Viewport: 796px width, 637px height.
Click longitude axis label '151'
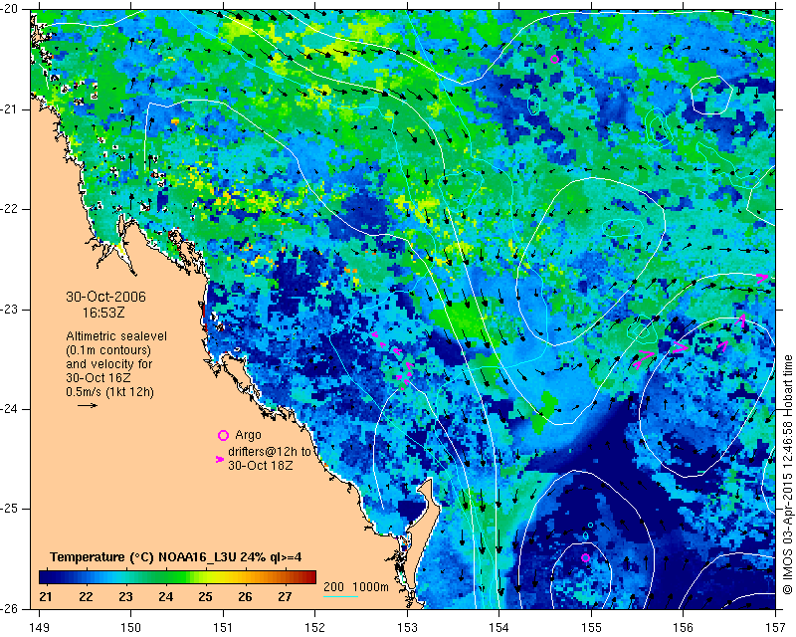[223, 628]
